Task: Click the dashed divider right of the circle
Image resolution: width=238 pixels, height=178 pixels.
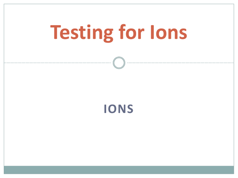Action: [x=180, y=63]
